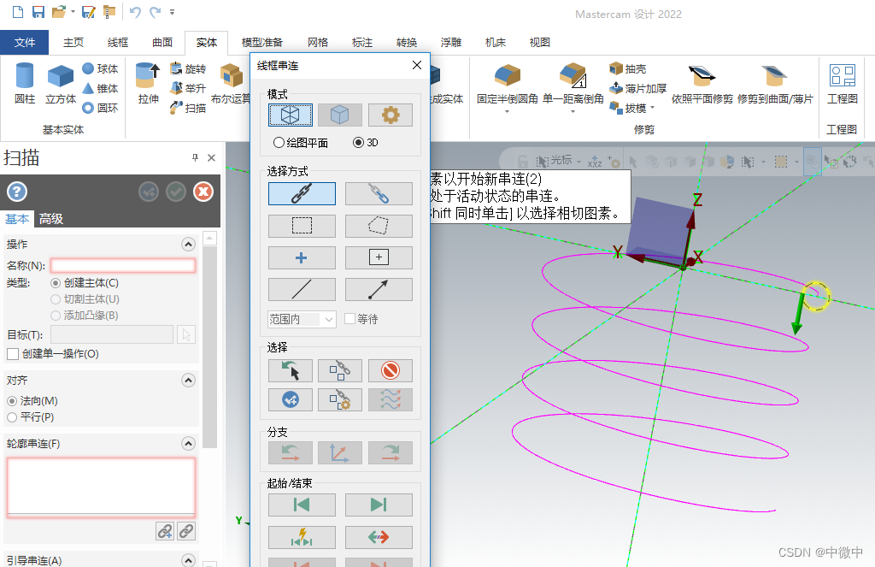Viewport: 875px width, 567px height.
Task: Choose the Chain selection method
Action: click(302, 194)
